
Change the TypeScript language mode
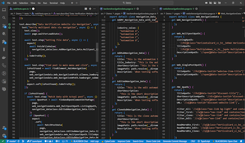tap(204, 141)
